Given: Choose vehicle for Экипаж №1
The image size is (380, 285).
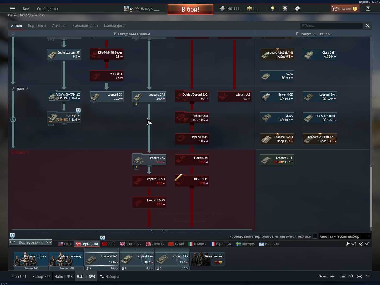Looking at the screenshot, I should [31, 259].
